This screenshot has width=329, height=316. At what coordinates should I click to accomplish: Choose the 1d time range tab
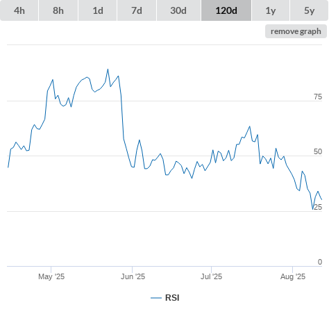(98, 10)
